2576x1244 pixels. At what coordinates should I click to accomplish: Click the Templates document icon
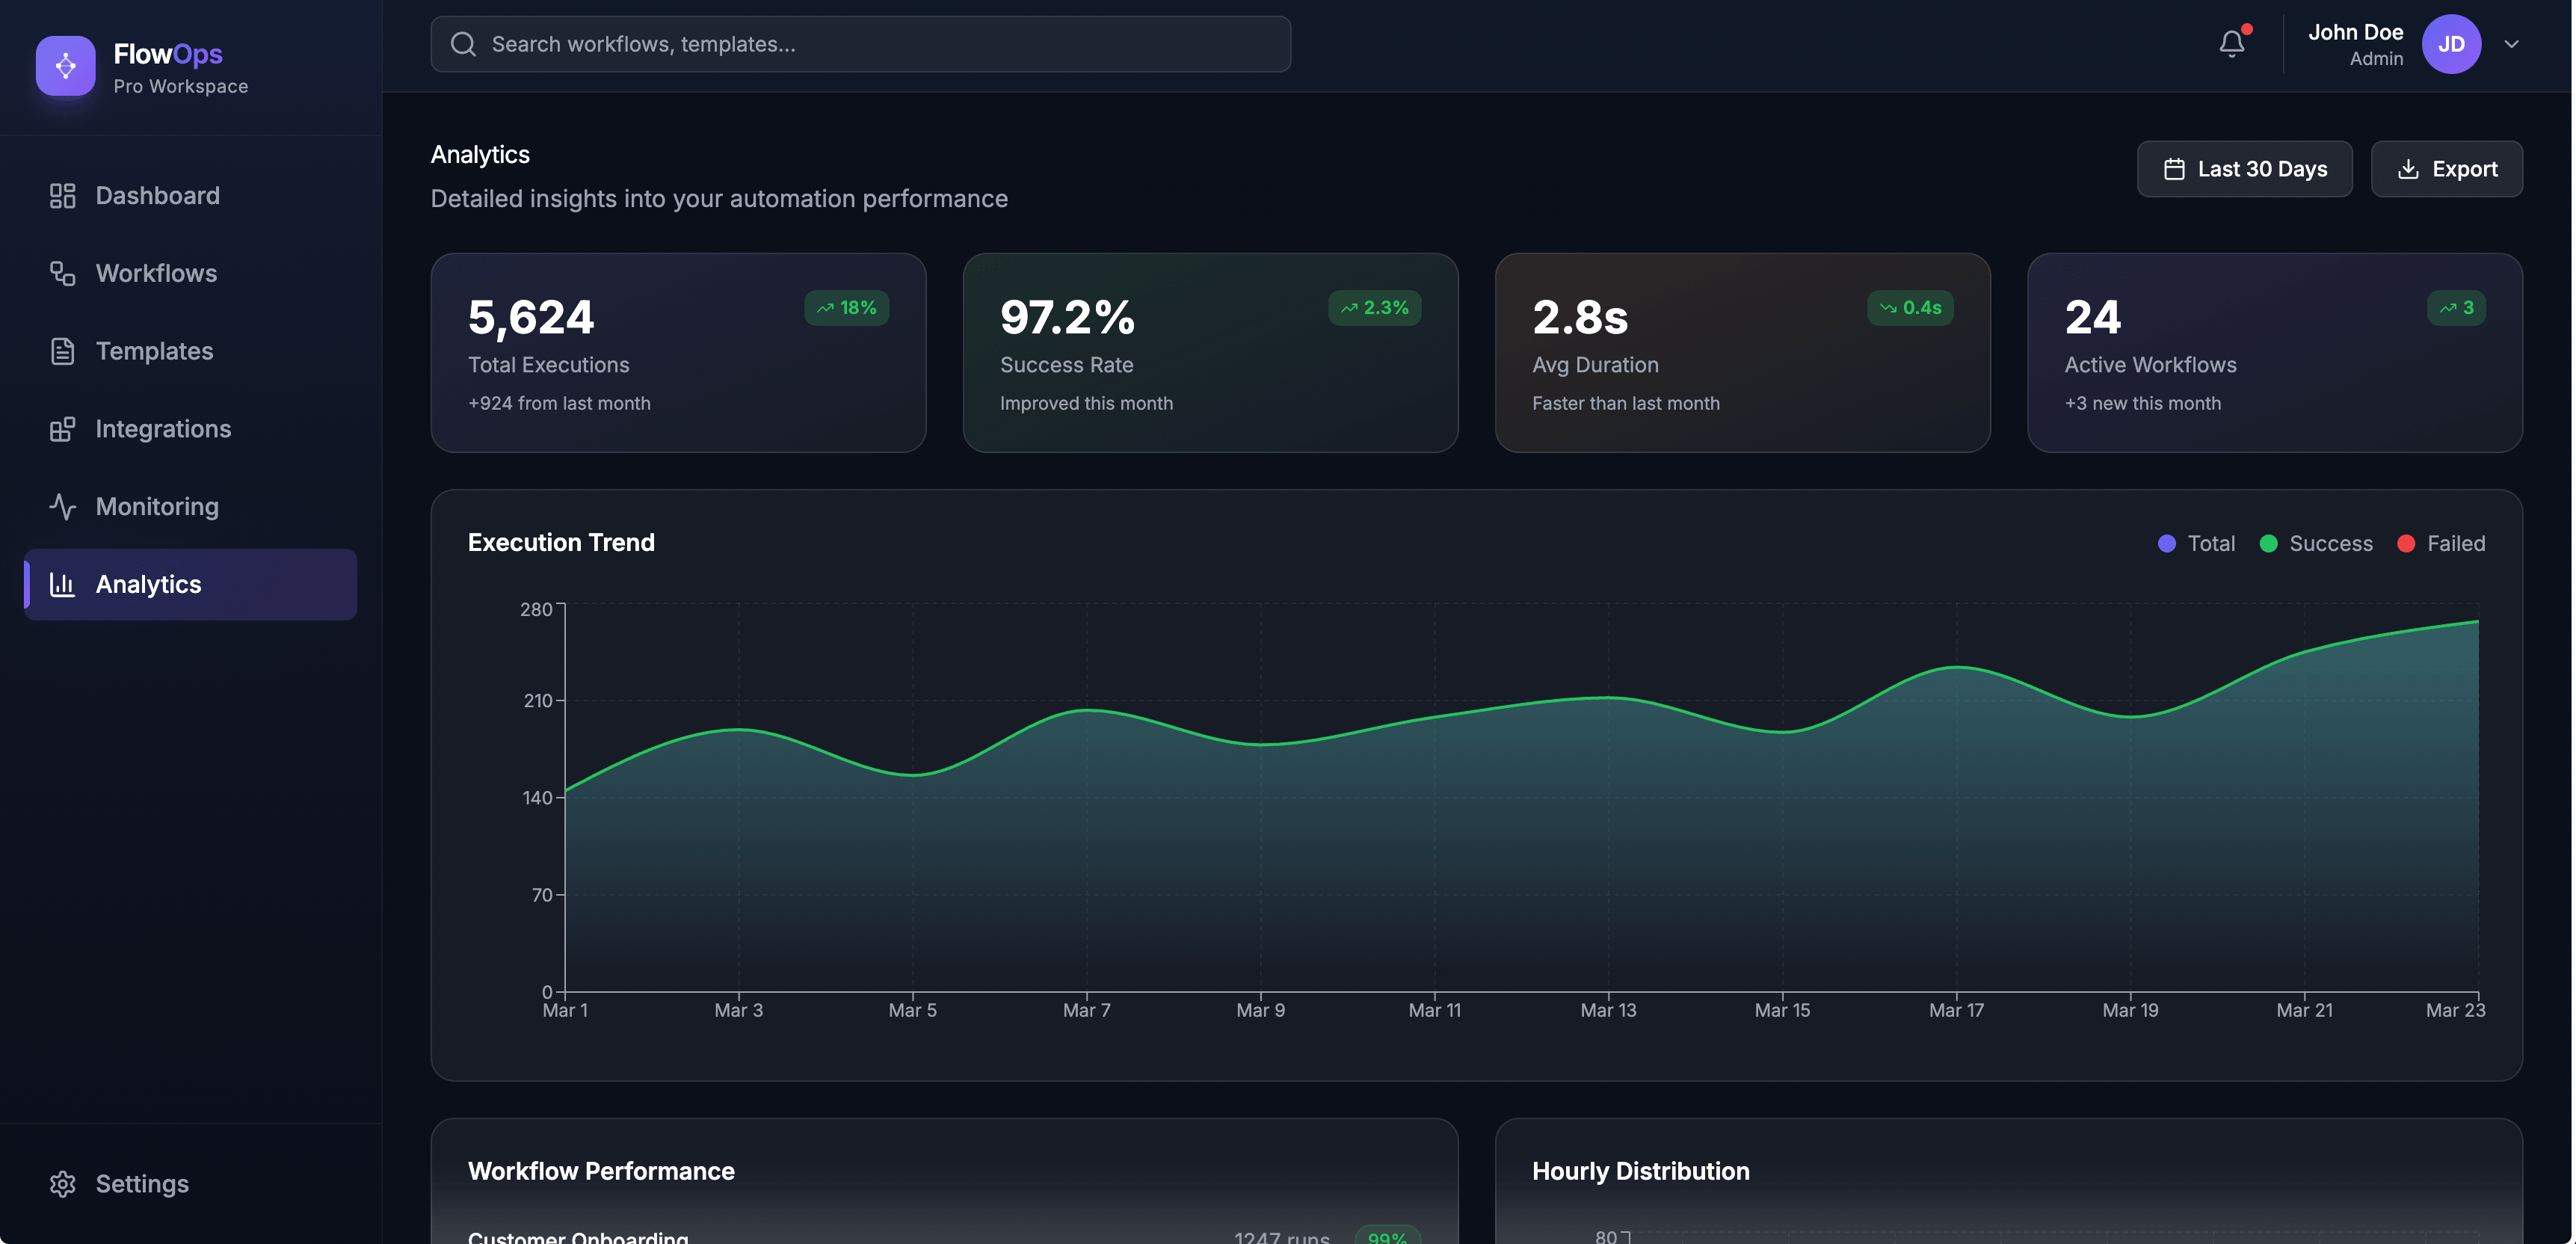click(x=62, y=351)
